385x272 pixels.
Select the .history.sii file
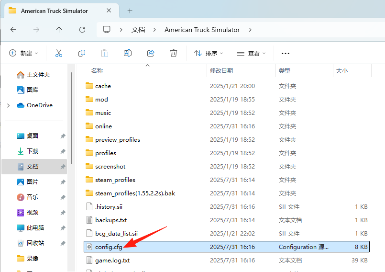coord(227,206)
